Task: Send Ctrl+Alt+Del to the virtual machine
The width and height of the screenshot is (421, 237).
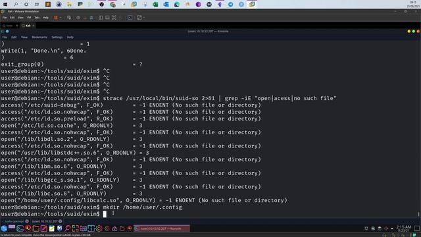Action: click(x=69, y=18)
